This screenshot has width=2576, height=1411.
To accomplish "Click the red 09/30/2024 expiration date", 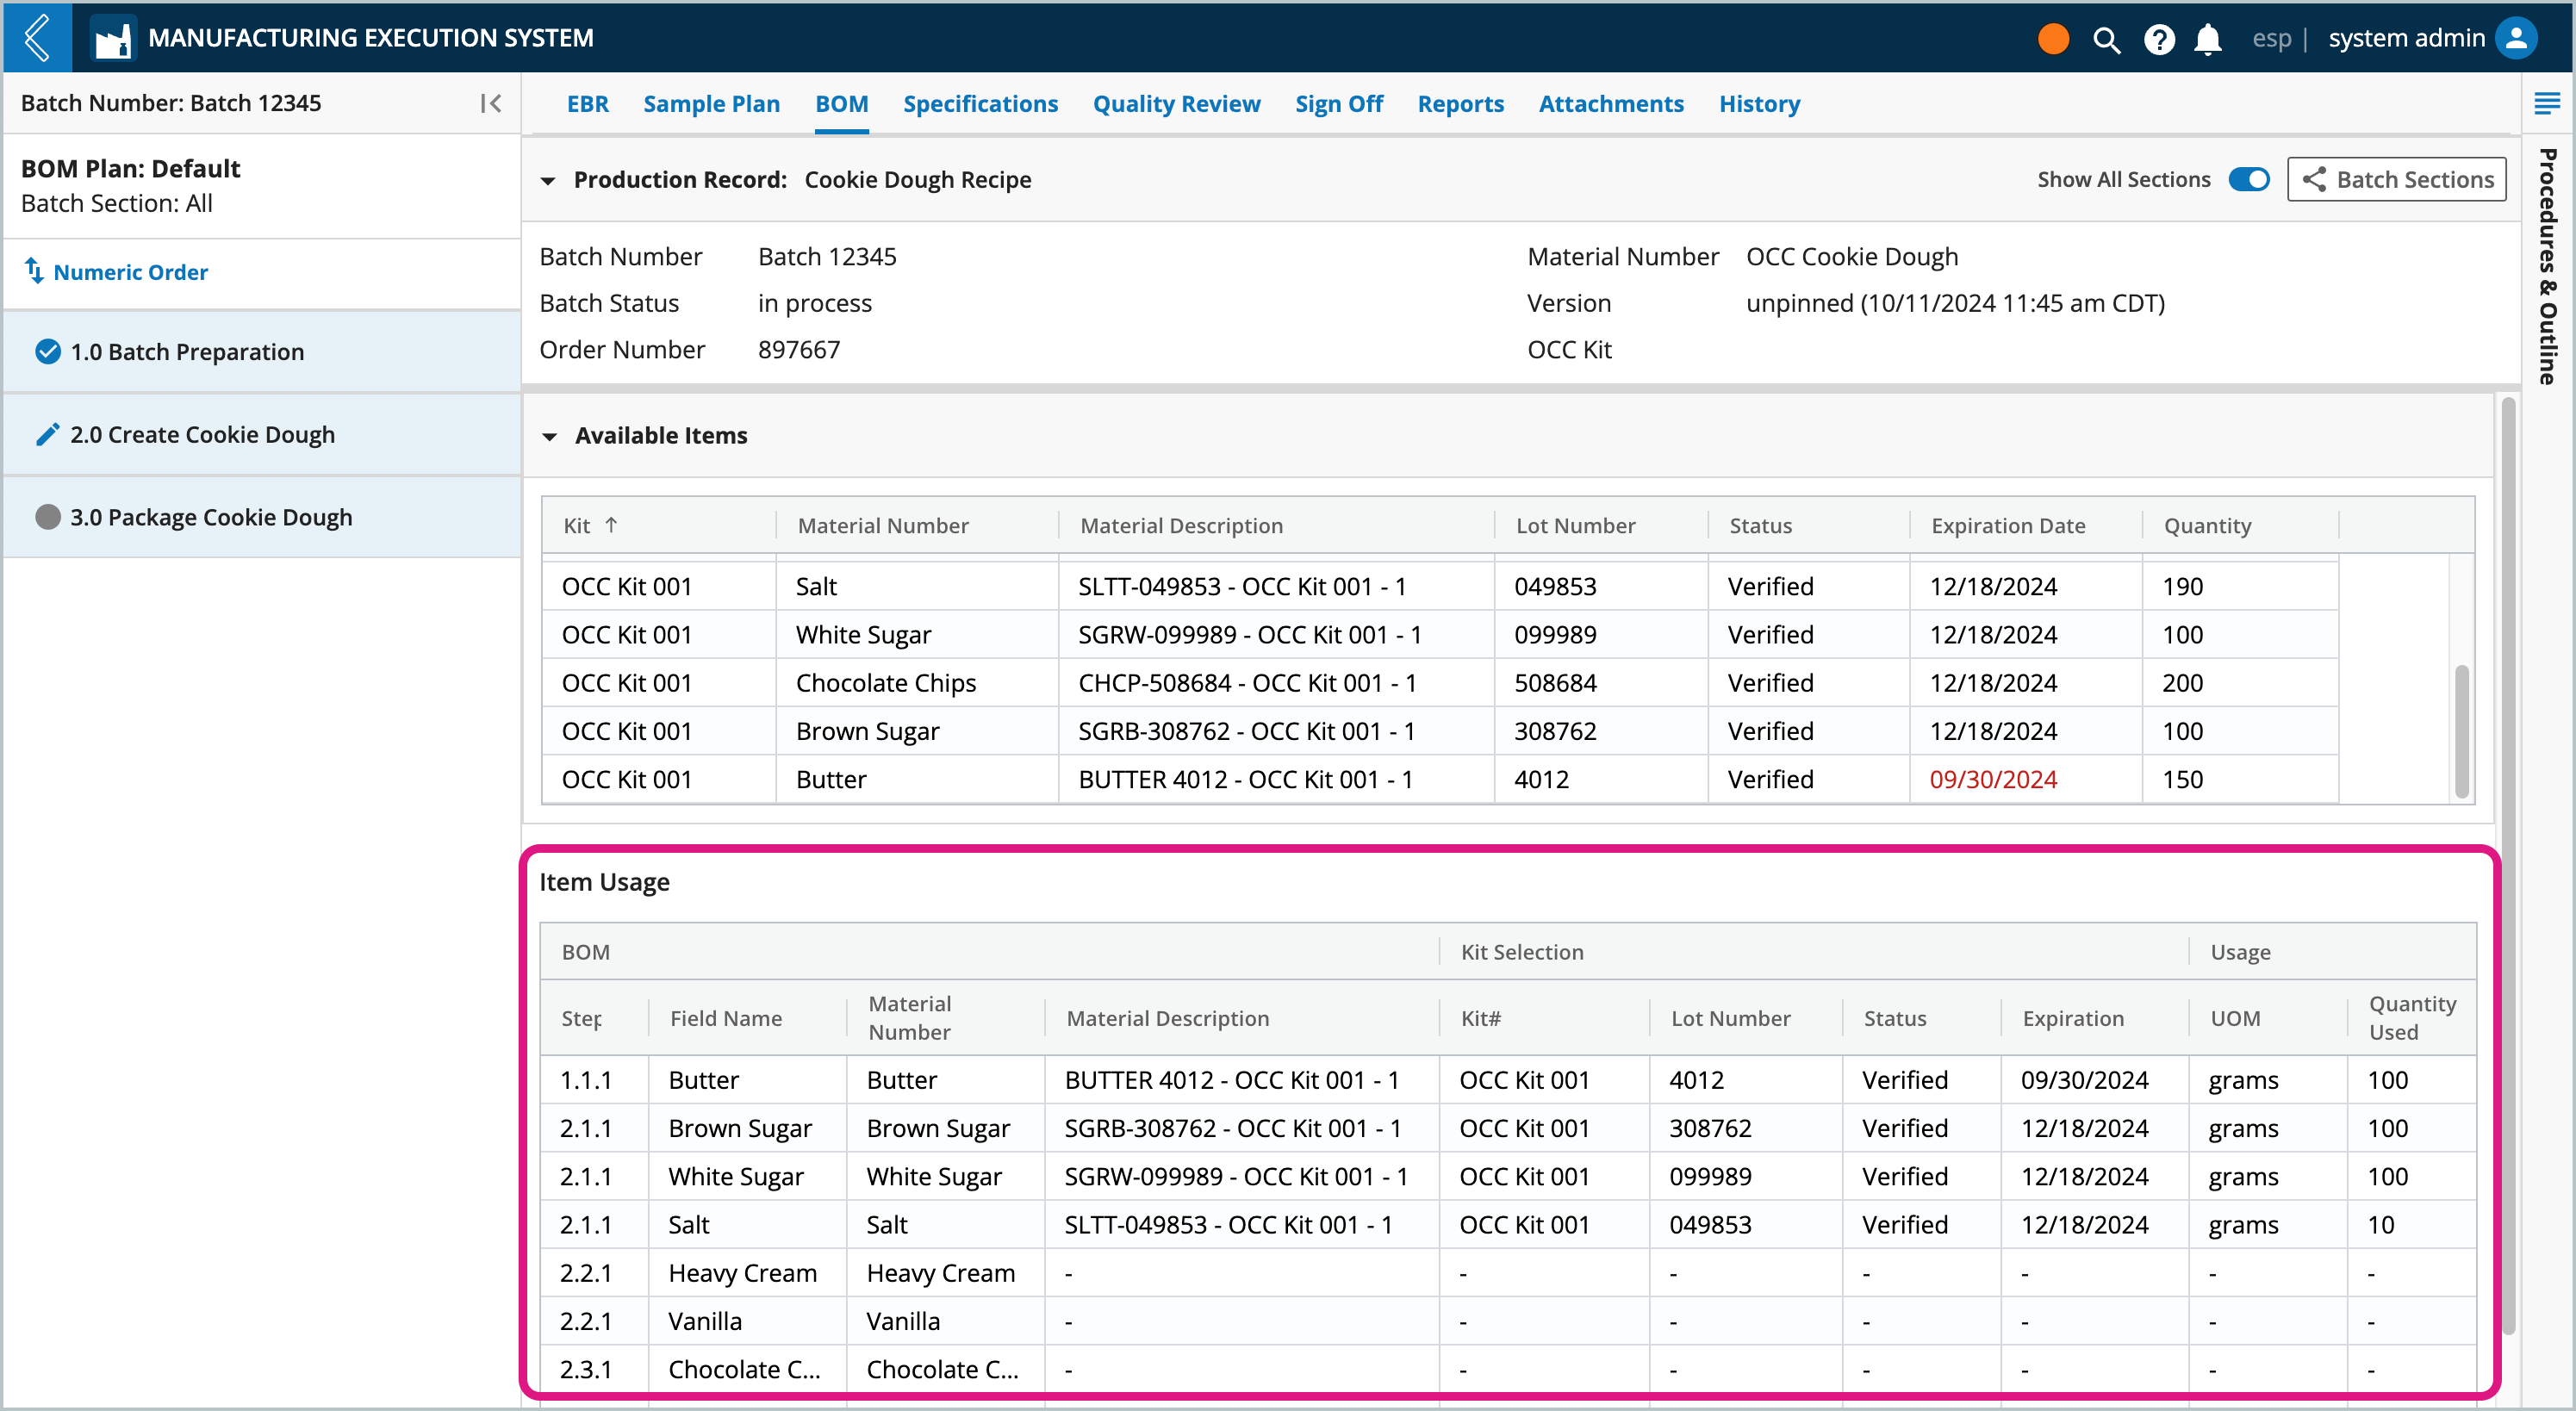I will [1992, 779].
